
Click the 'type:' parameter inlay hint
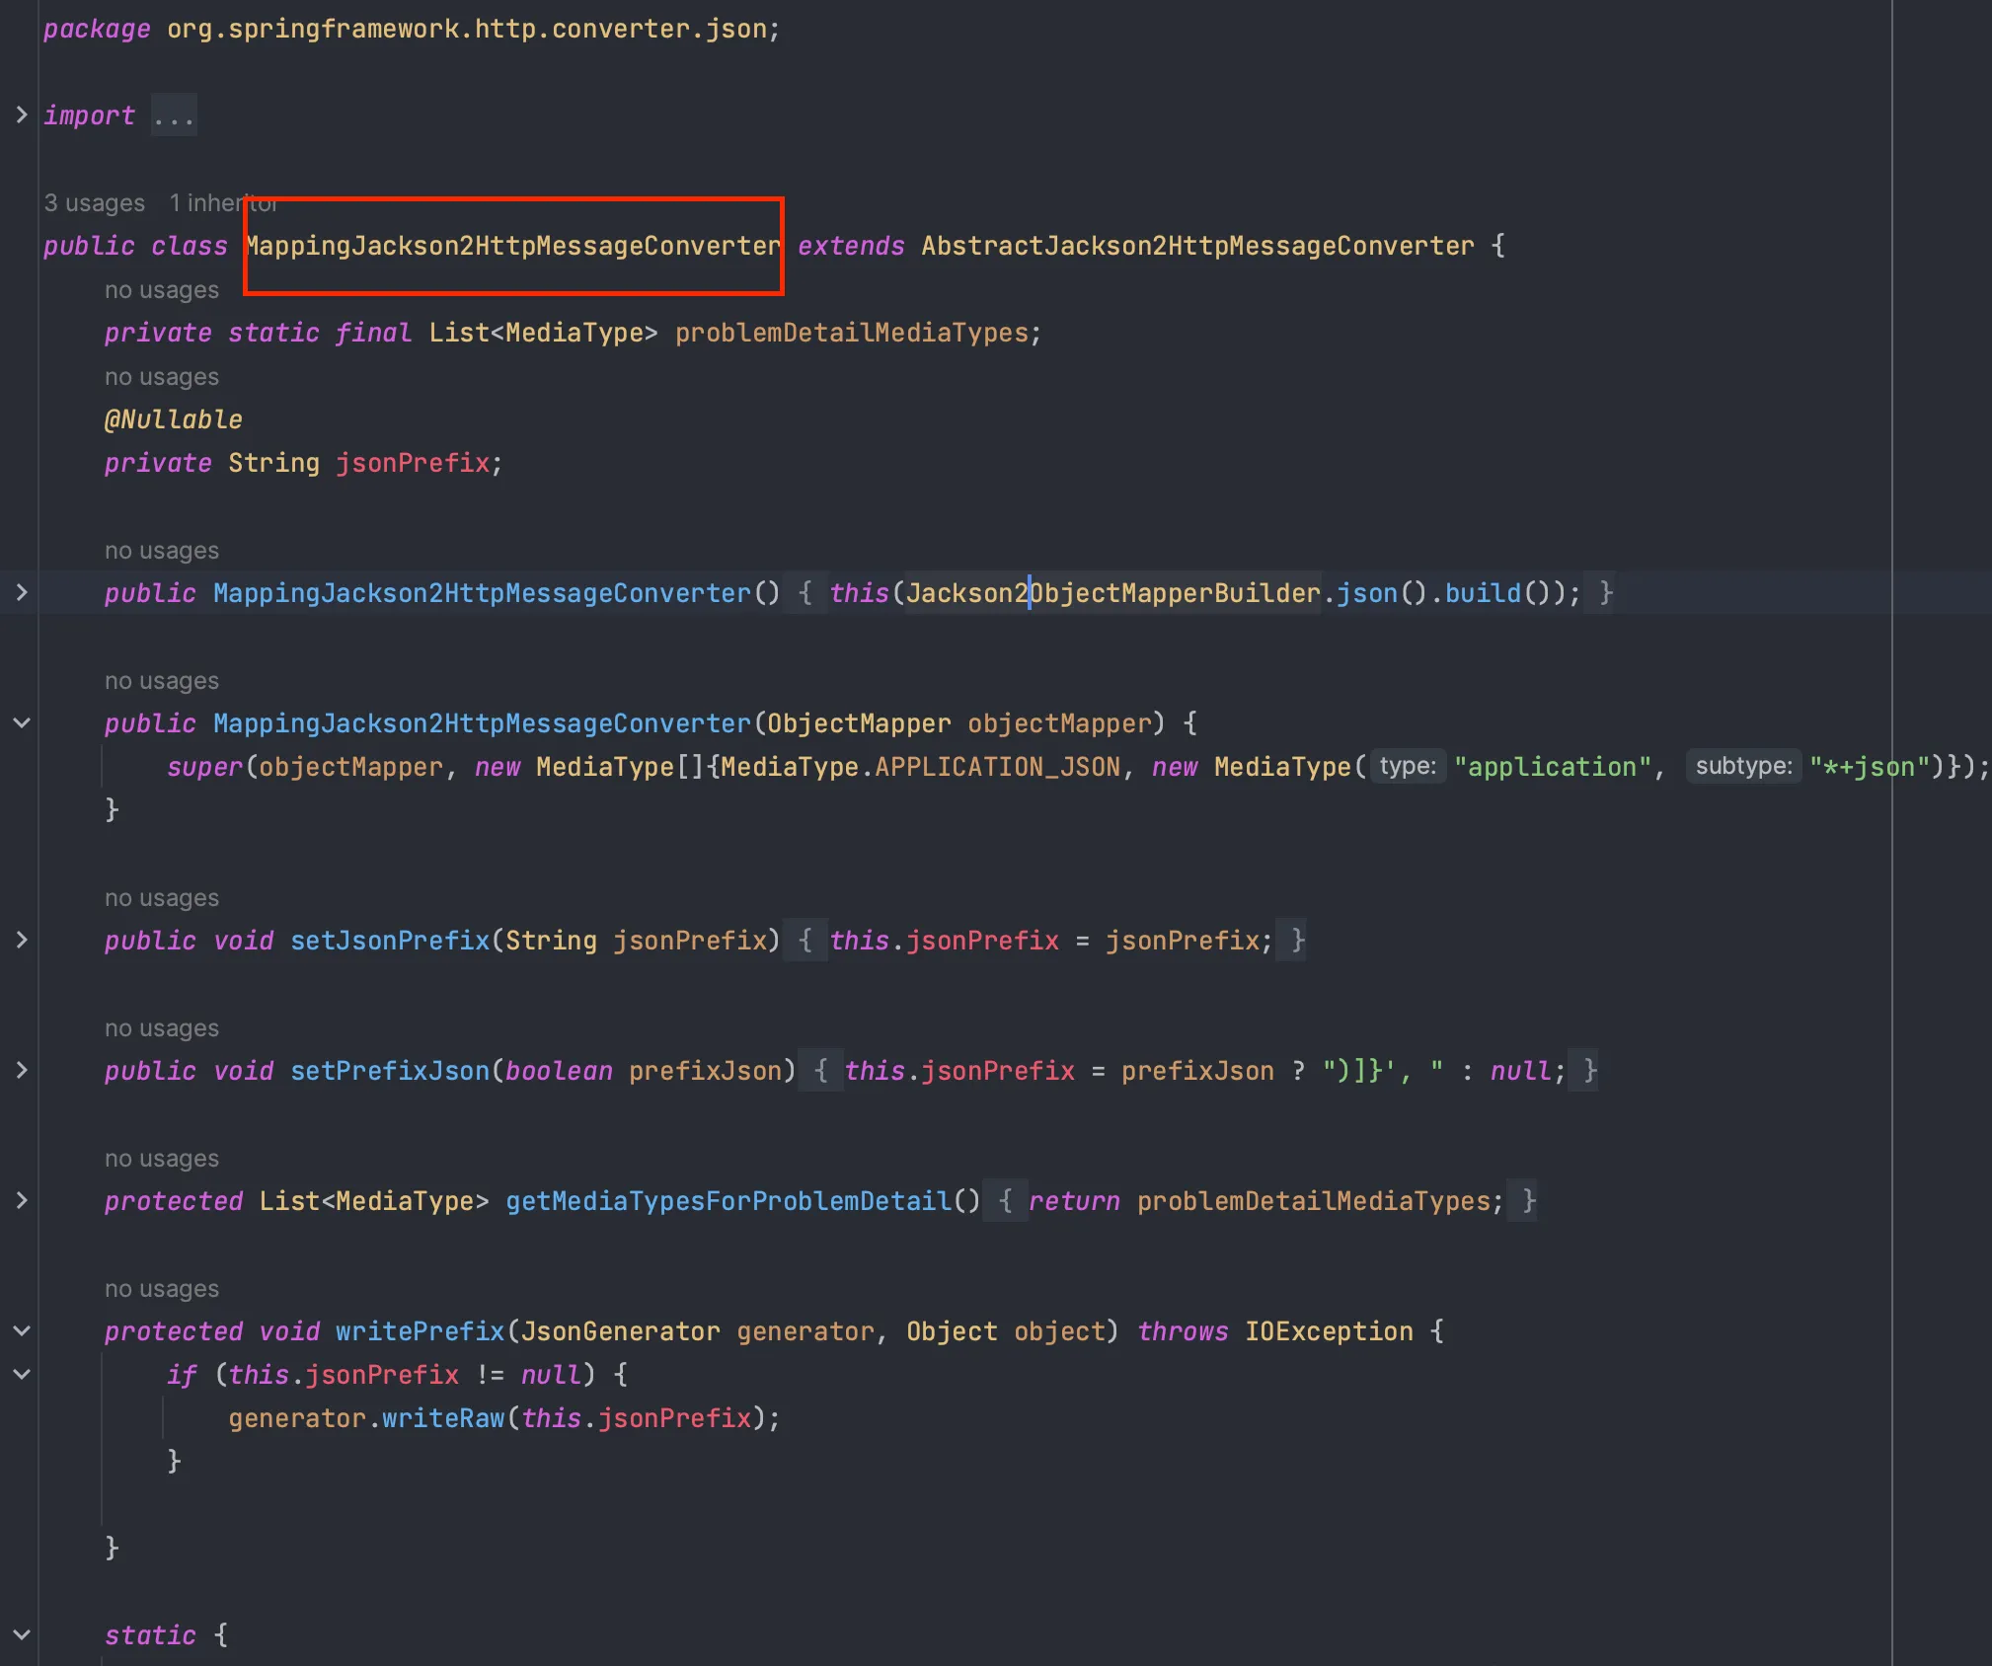pyautogui.click(x=1407, y=767)
